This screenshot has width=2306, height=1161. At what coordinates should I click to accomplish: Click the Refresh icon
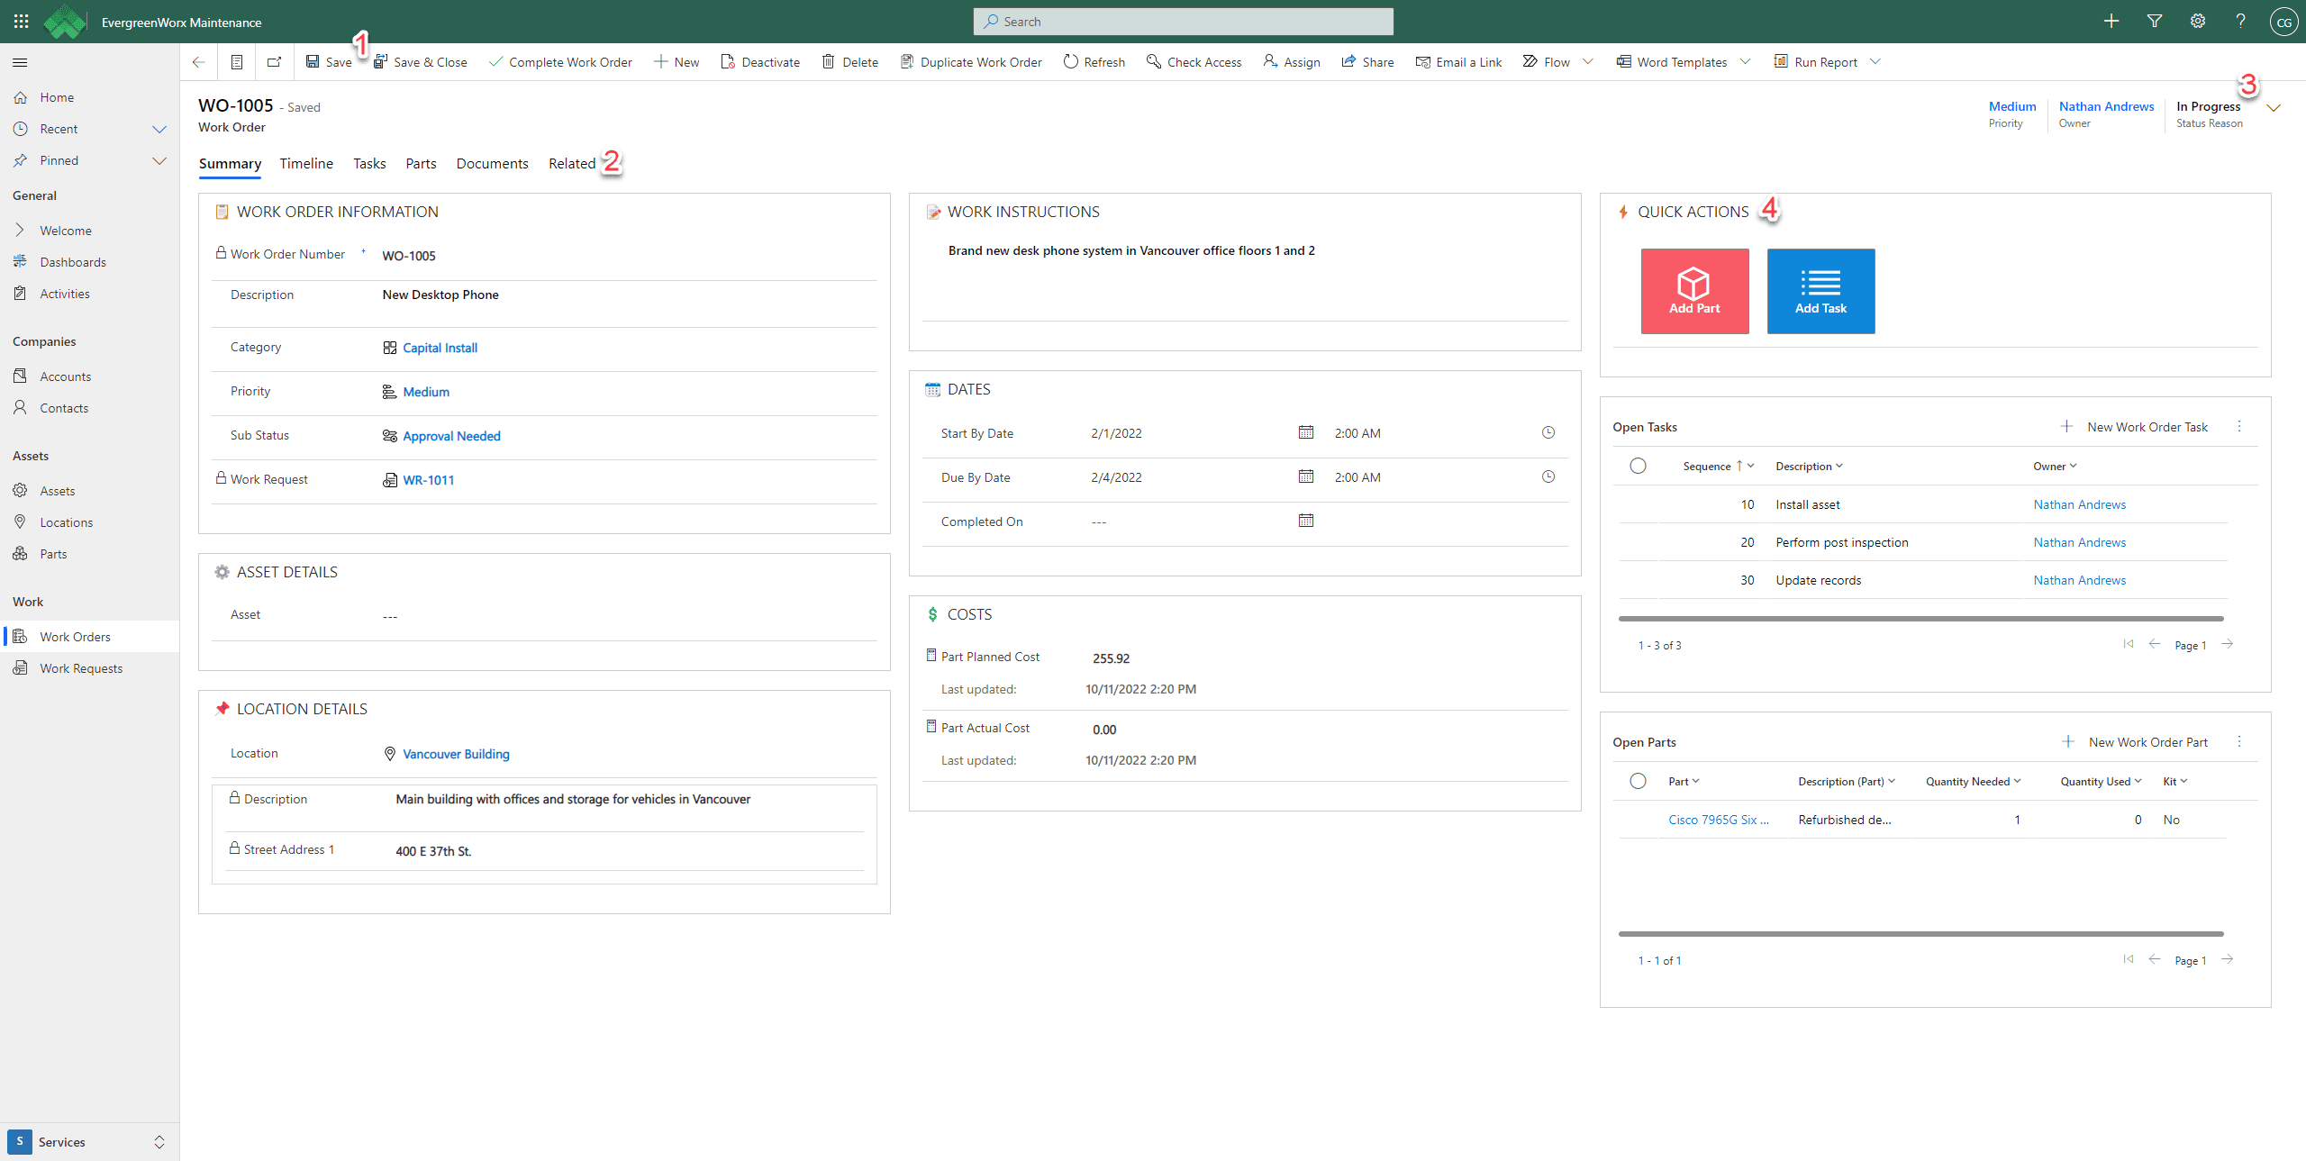point(1070,61)
